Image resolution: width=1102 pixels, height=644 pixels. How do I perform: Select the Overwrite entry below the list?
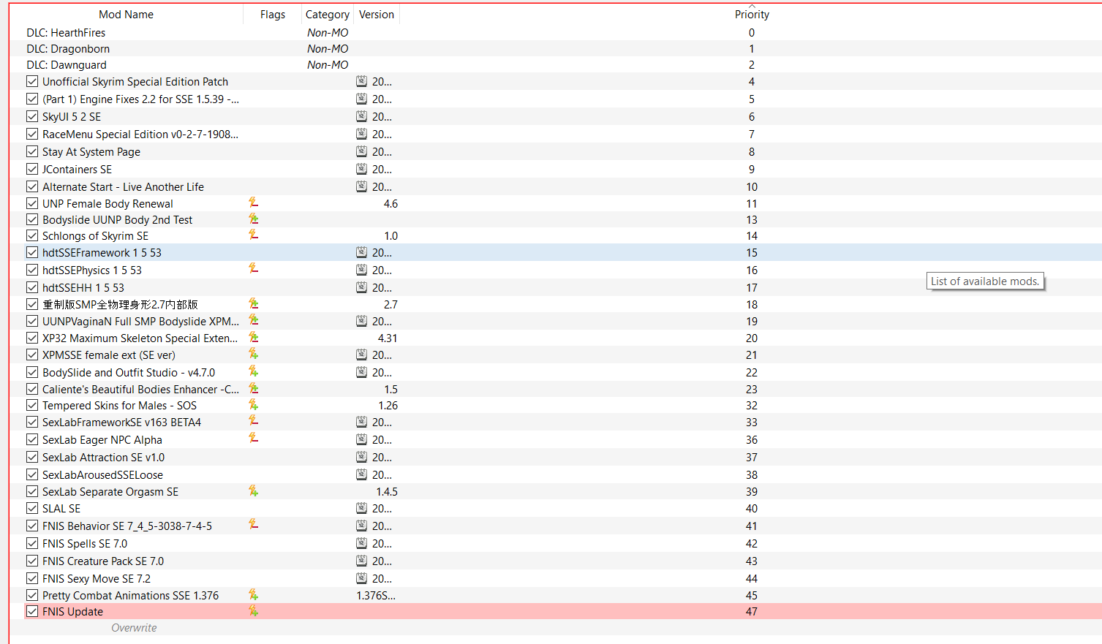[134, 627]
